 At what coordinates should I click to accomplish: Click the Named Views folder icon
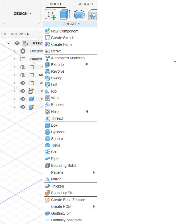(23, 59)
